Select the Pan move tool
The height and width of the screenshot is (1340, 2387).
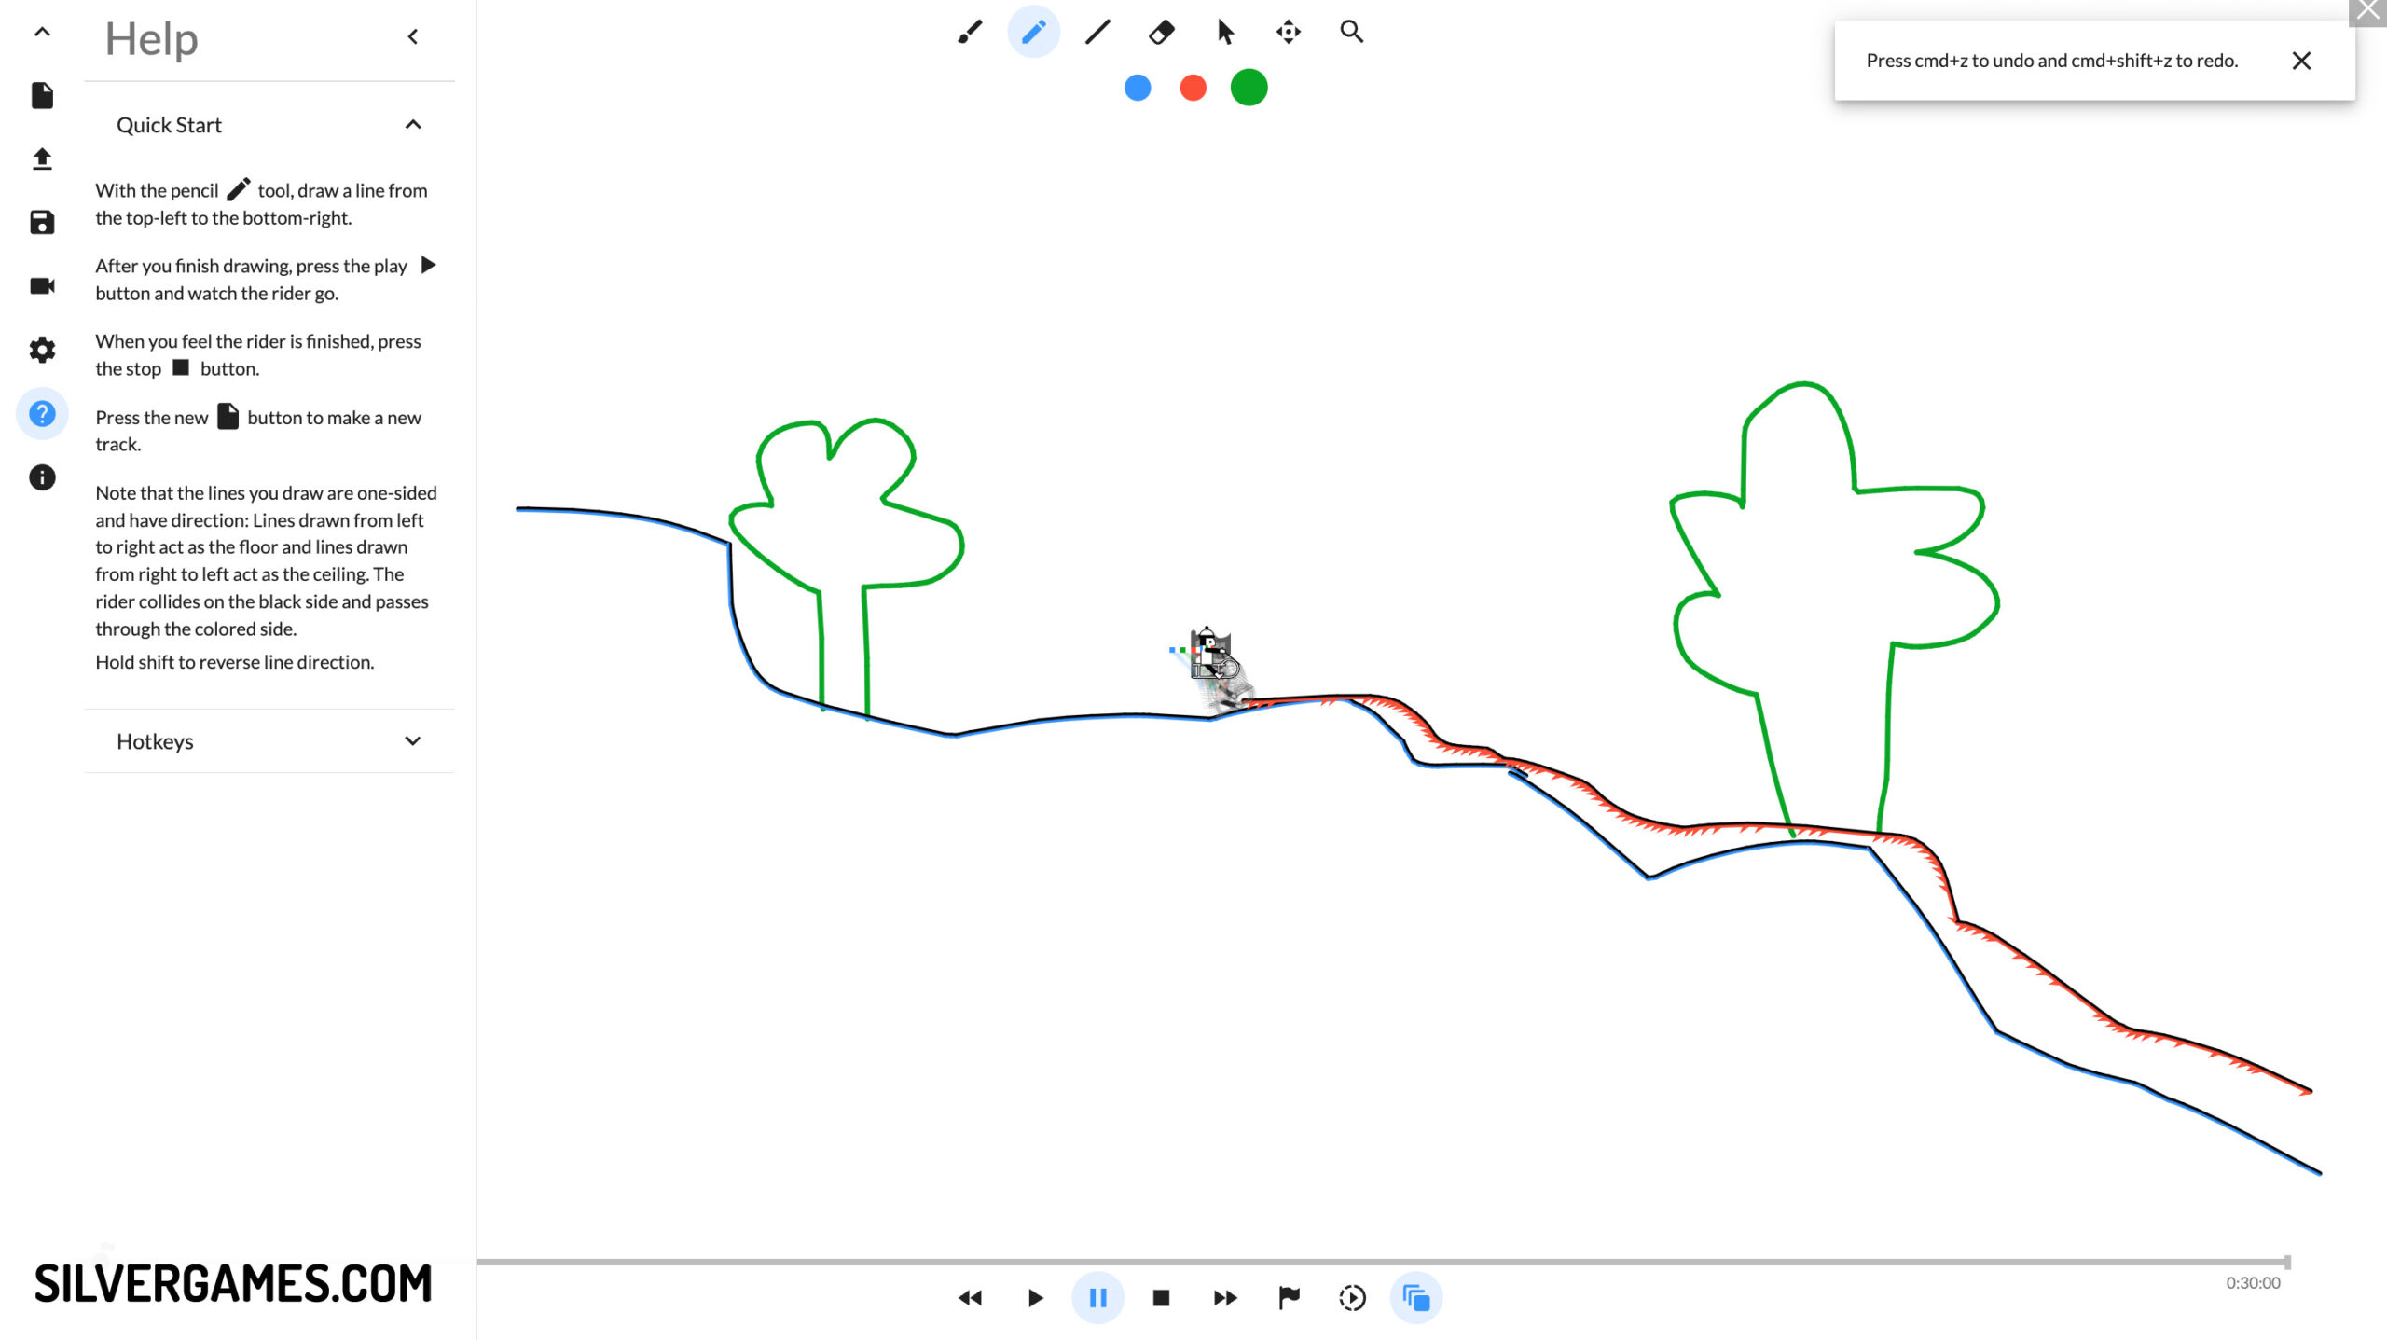tap(1289, 33)
